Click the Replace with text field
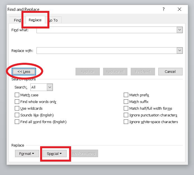Image resolution: width=194 pixels, height=175 pixels. 106,51
